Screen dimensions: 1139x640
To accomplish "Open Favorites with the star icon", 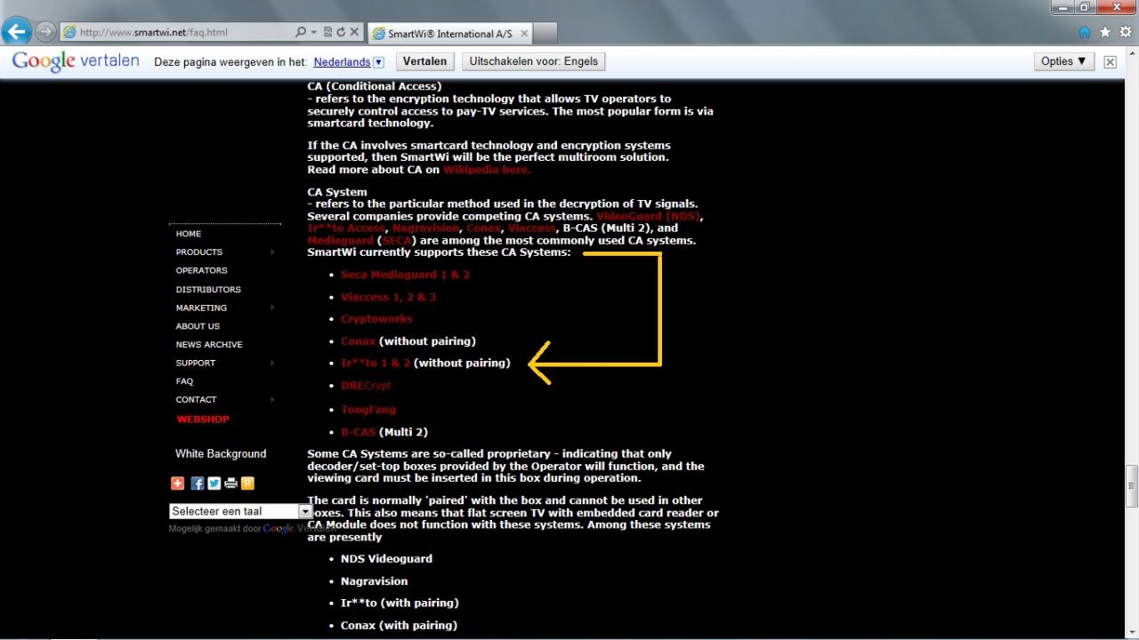I will [1105, 32].
